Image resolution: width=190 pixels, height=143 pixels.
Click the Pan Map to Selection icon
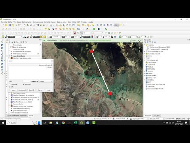(28, 25)
